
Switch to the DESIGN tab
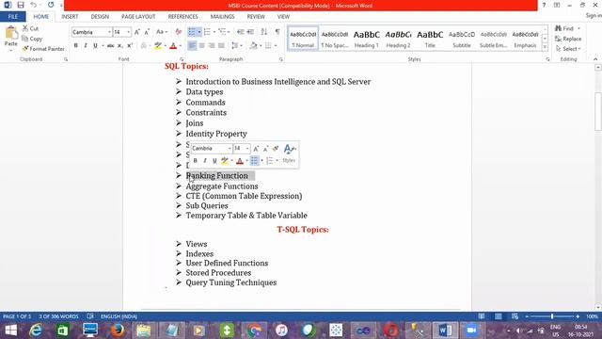click(100, 17)
